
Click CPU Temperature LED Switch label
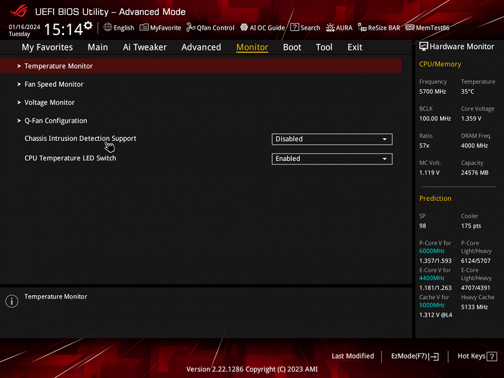70,158
